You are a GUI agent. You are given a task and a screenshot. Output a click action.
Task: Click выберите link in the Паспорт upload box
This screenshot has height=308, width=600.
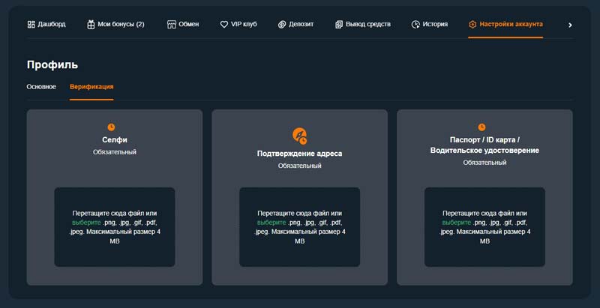click(456, 223)
